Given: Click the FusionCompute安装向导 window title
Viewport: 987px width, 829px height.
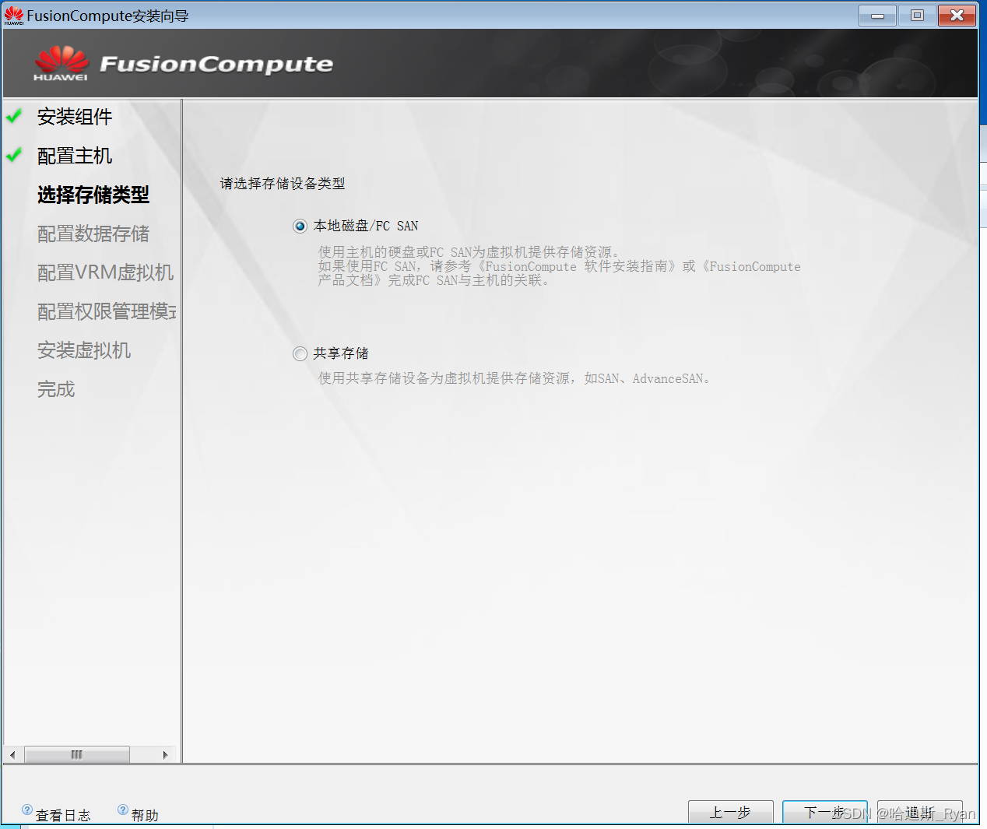Looking at the screenshot, I should (107, 16).
